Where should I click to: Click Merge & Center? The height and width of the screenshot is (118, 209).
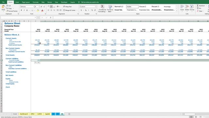(69, 10)
